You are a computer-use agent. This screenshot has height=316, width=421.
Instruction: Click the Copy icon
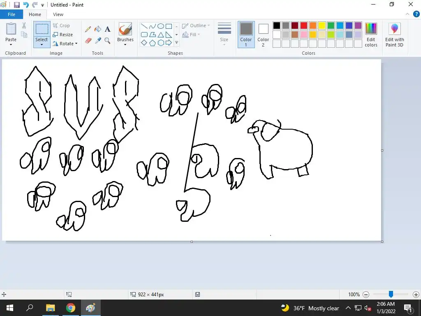[x=24, y=35]
